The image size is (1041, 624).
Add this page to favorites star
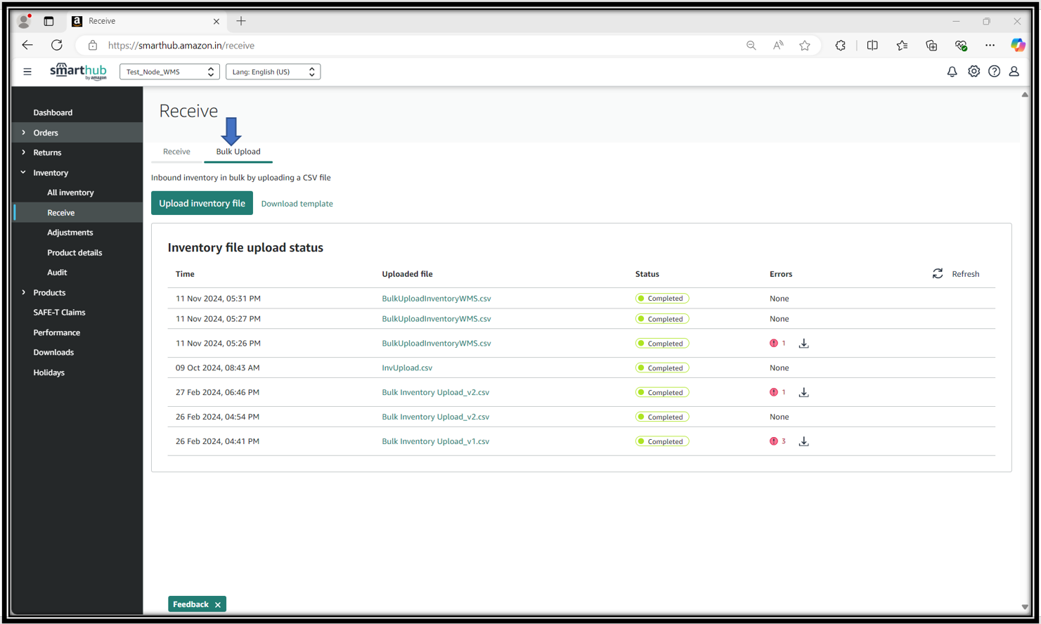[805, 46]
